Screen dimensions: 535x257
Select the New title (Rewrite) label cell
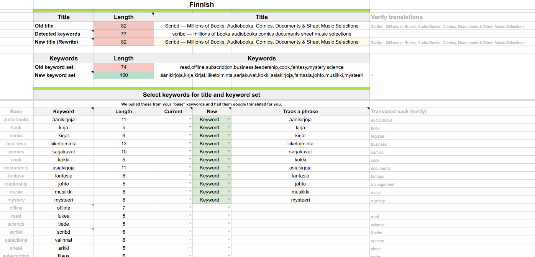pos(64,42)
